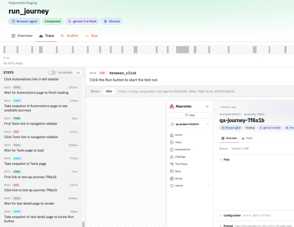Screen dimensions: 294x227
Task: Select the Trace tab
Action: pyautogui.click(x=46, y=36)
